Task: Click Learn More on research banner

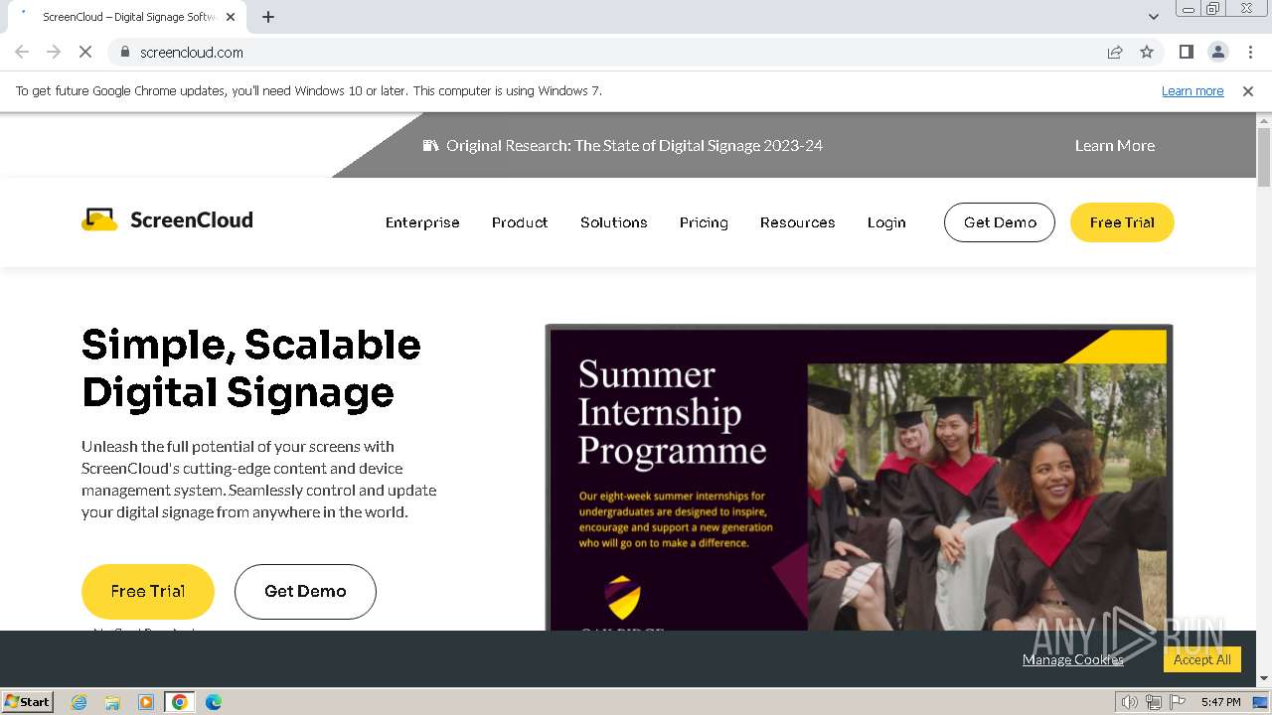Action: 1115,145
